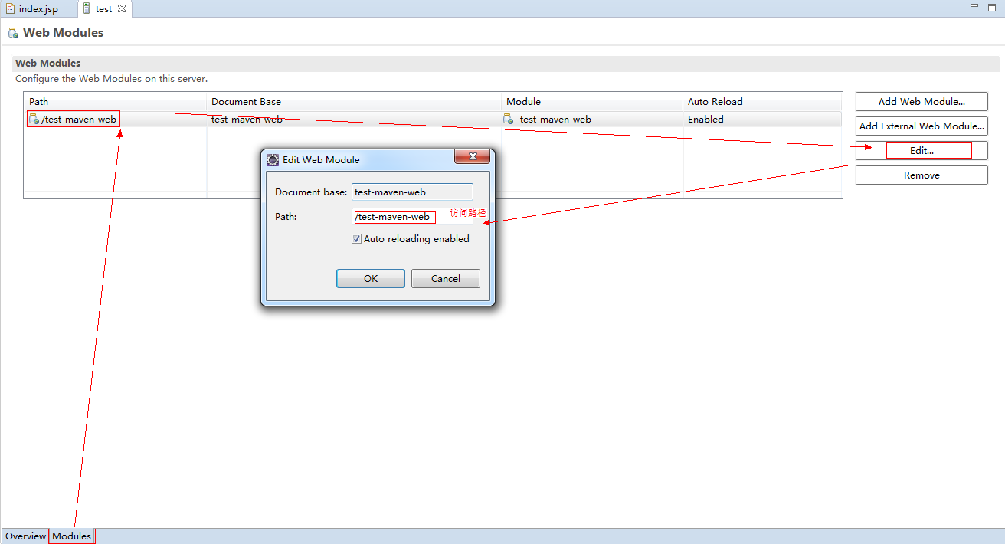Click Add Web Module button
The image size is (1005, 544).
(922, 101)
